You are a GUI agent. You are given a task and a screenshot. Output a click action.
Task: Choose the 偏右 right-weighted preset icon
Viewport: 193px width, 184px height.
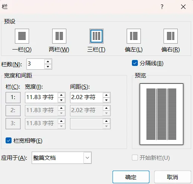click(171, 36)
